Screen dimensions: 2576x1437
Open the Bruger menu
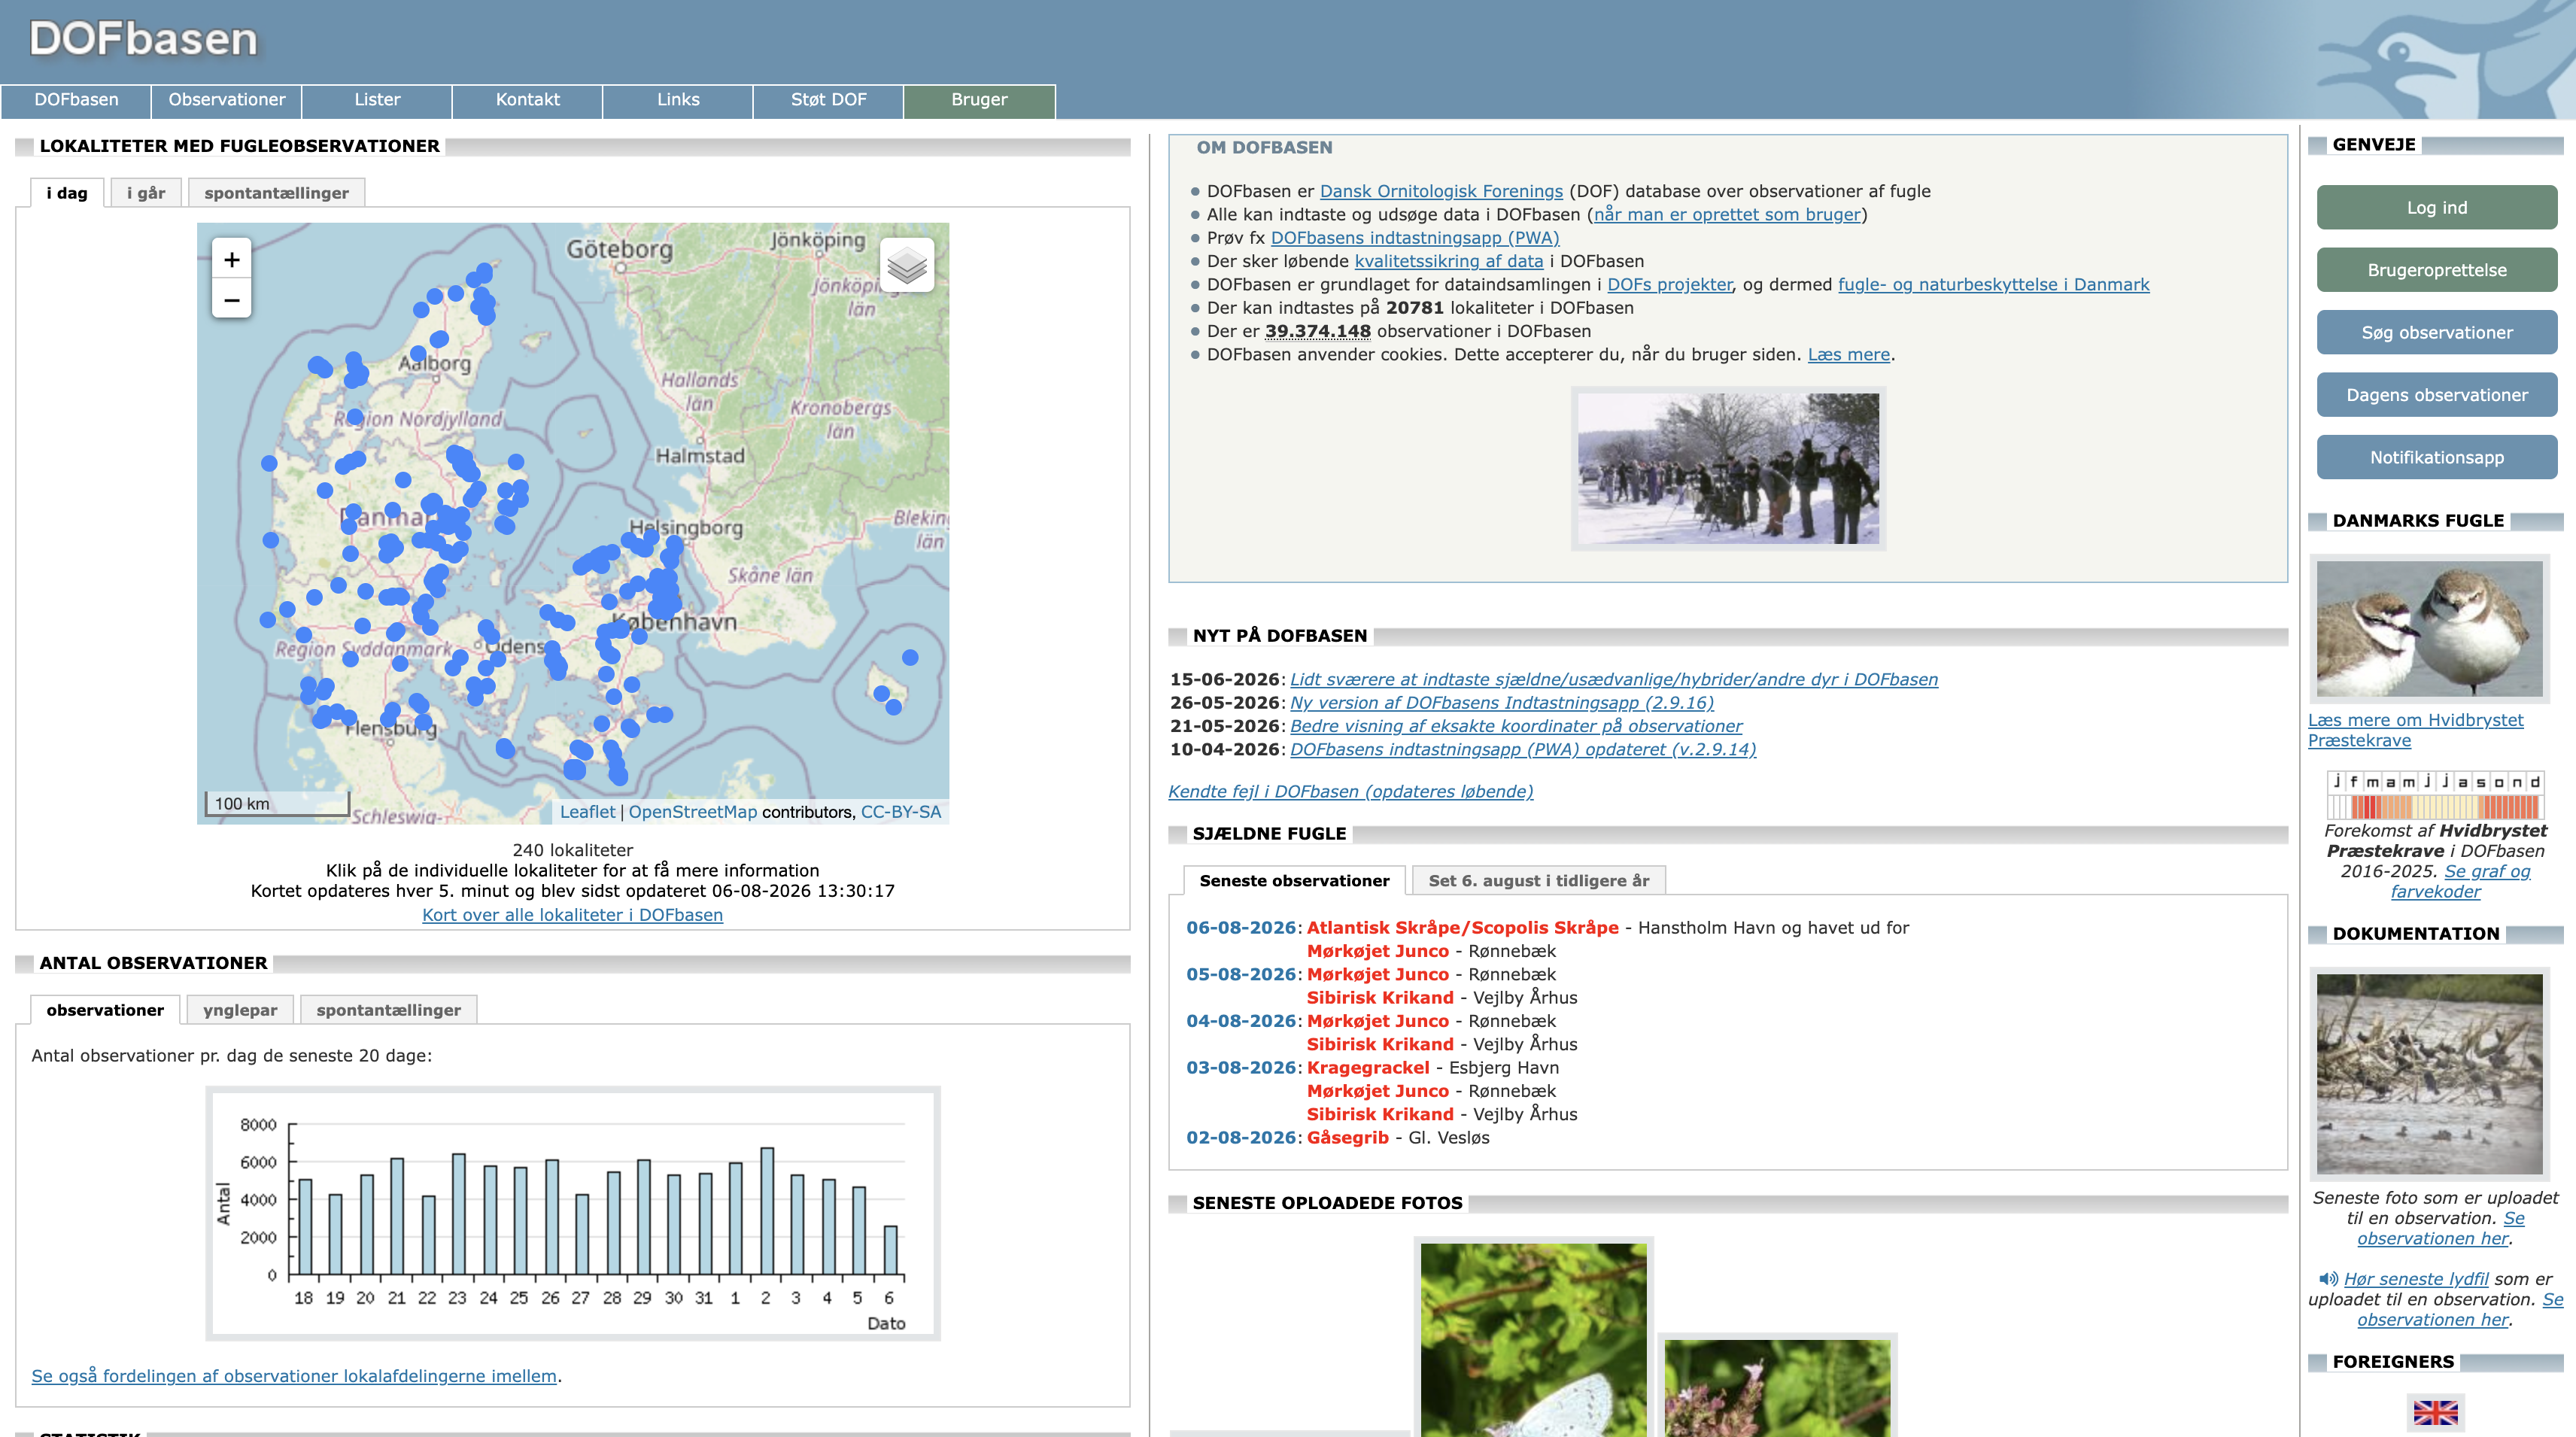(979, 100)
